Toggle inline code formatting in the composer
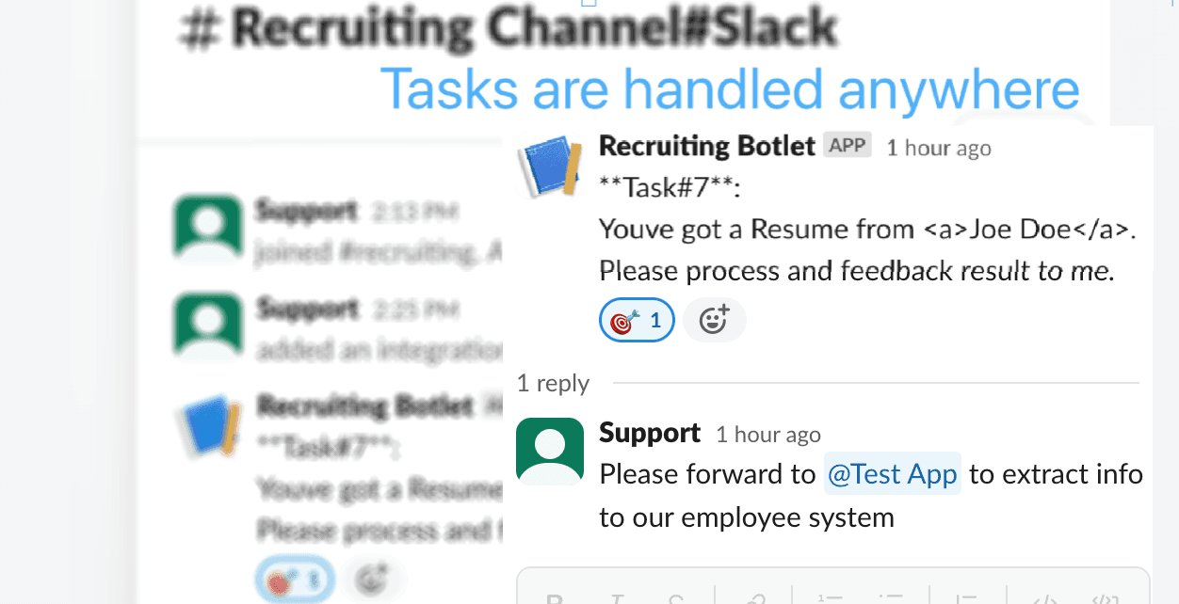 pos(1045,599)
